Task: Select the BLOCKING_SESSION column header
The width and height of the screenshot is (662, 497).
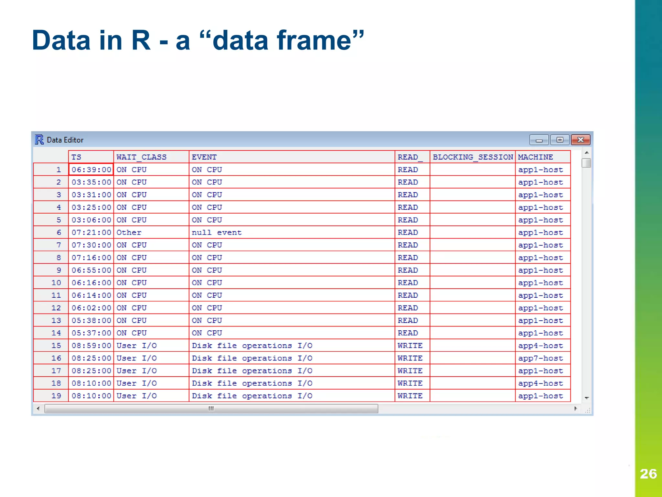Action: 473,157
